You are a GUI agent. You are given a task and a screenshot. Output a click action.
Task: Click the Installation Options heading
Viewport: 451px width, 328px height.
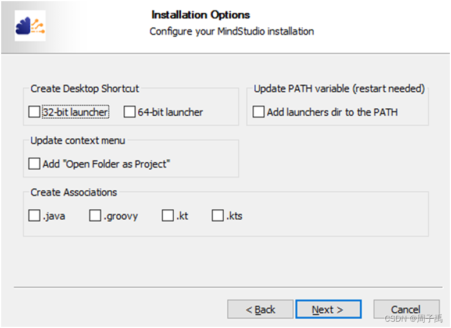pyautogui.click(x=201, y=15)
